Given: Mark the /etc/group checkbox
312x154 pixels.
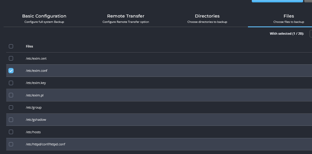Looking at the screenshot, I should tap(11, 107).
